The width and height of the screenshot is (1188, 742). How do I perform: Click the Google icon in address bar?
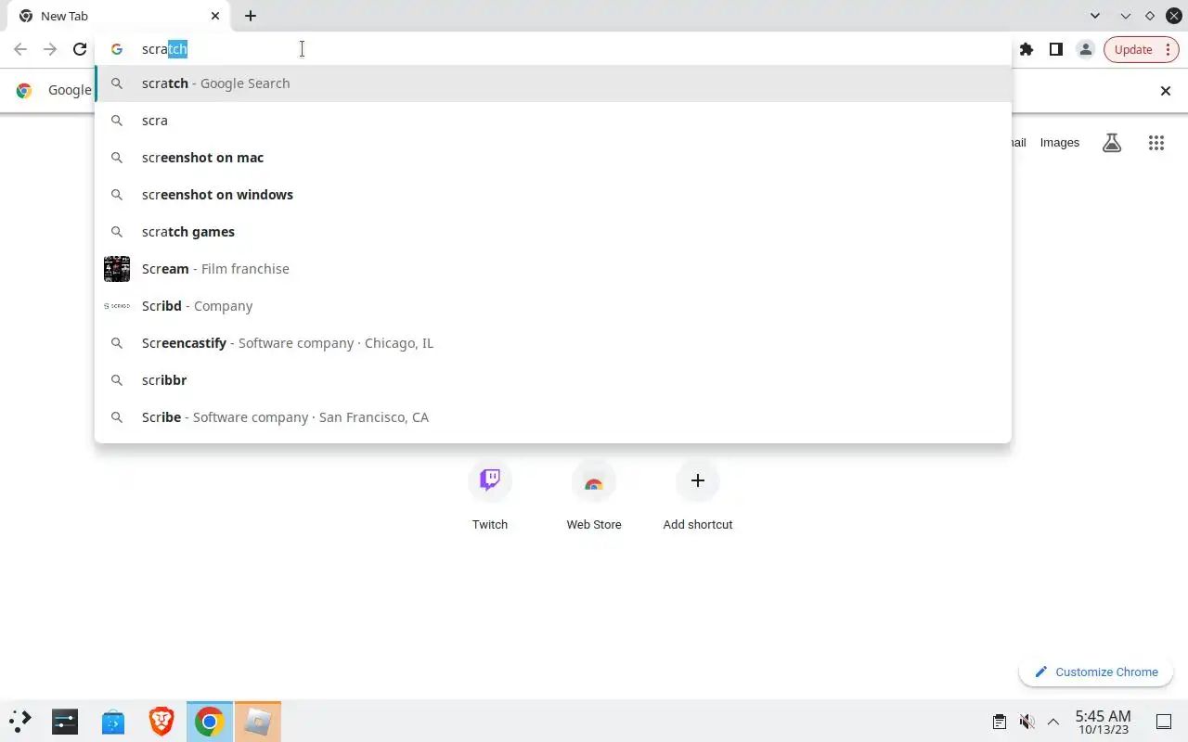coord(117,49)
